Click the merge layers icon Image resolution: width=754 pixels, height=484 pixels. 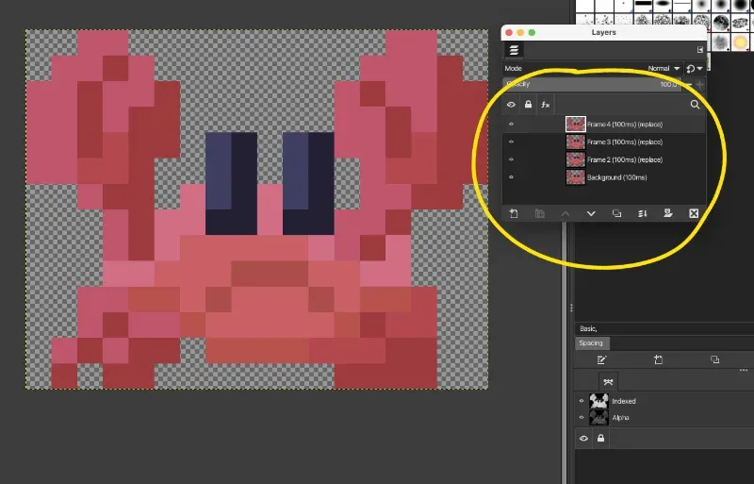point(642,214)
